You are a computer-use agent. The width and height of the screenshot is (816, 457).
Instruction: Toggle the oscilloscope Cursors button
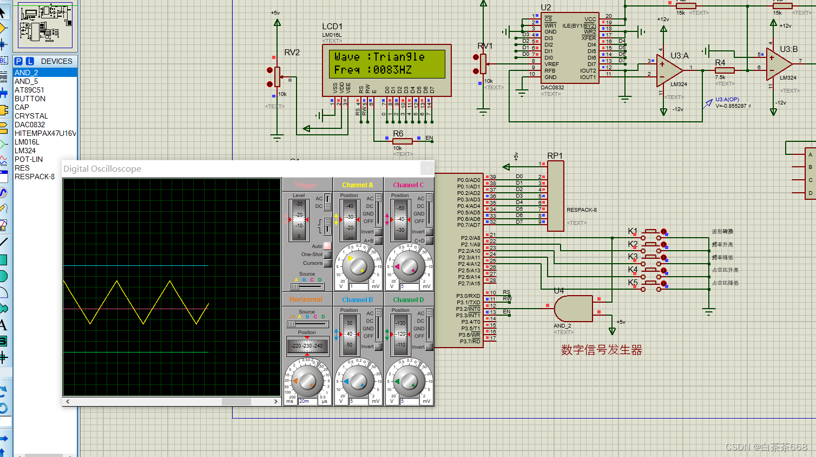[x=327, y=263]
